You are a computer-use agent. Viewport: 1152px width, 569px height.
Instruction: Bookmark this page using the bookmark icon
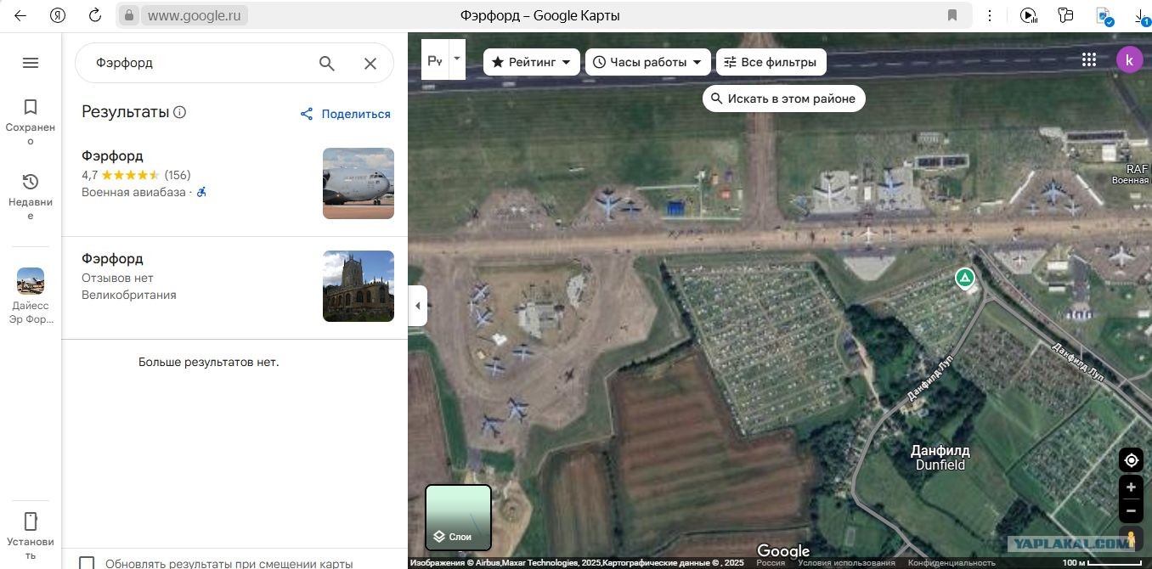click(x=952, y=15)
